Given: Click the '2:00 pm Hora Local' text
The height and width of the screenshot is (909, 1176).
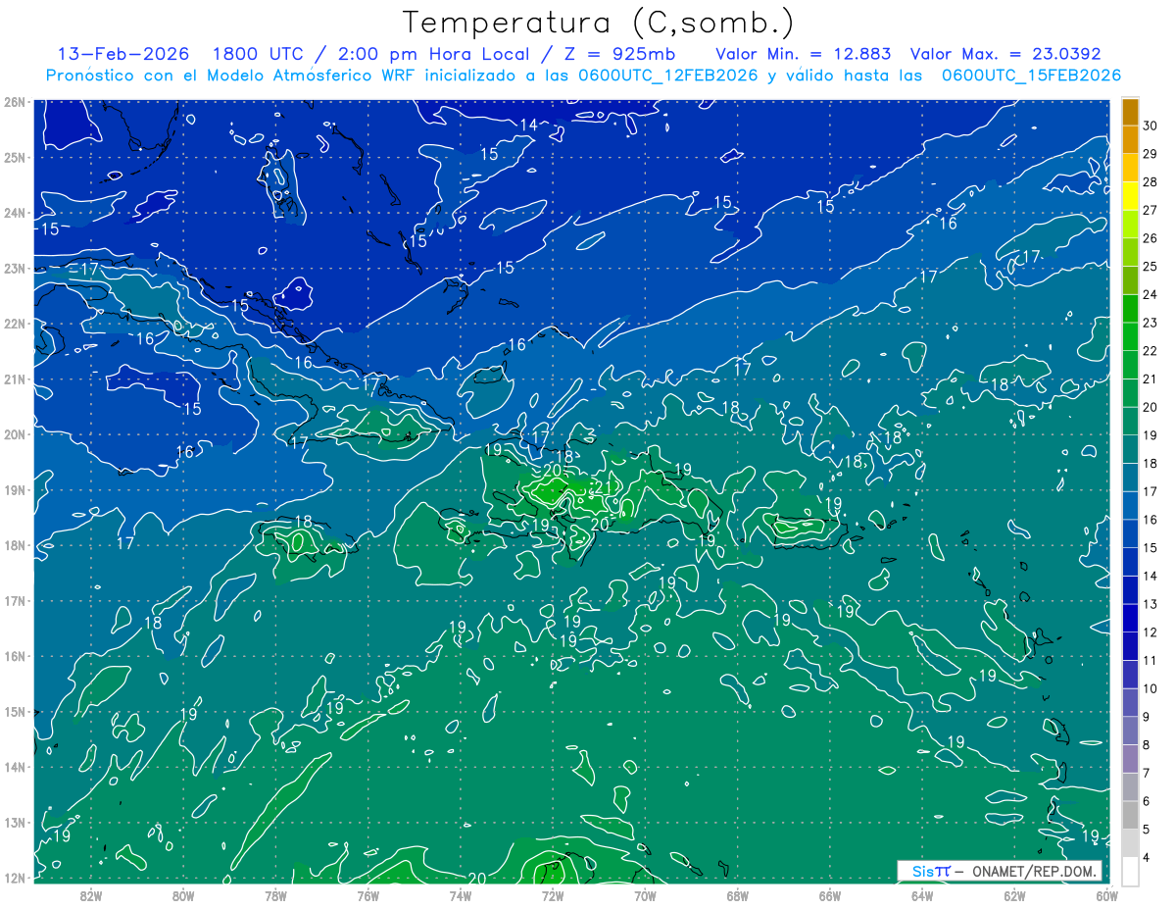Looking at the screenshot, I should (433, 54).
